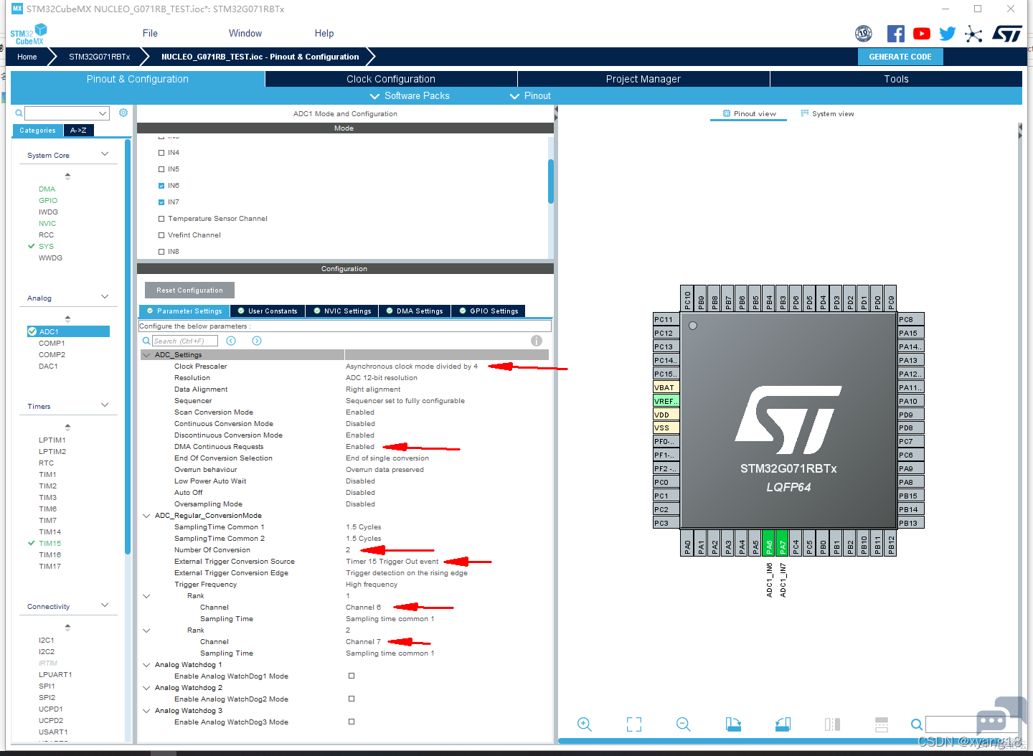Collapse the Timers category

105,405
